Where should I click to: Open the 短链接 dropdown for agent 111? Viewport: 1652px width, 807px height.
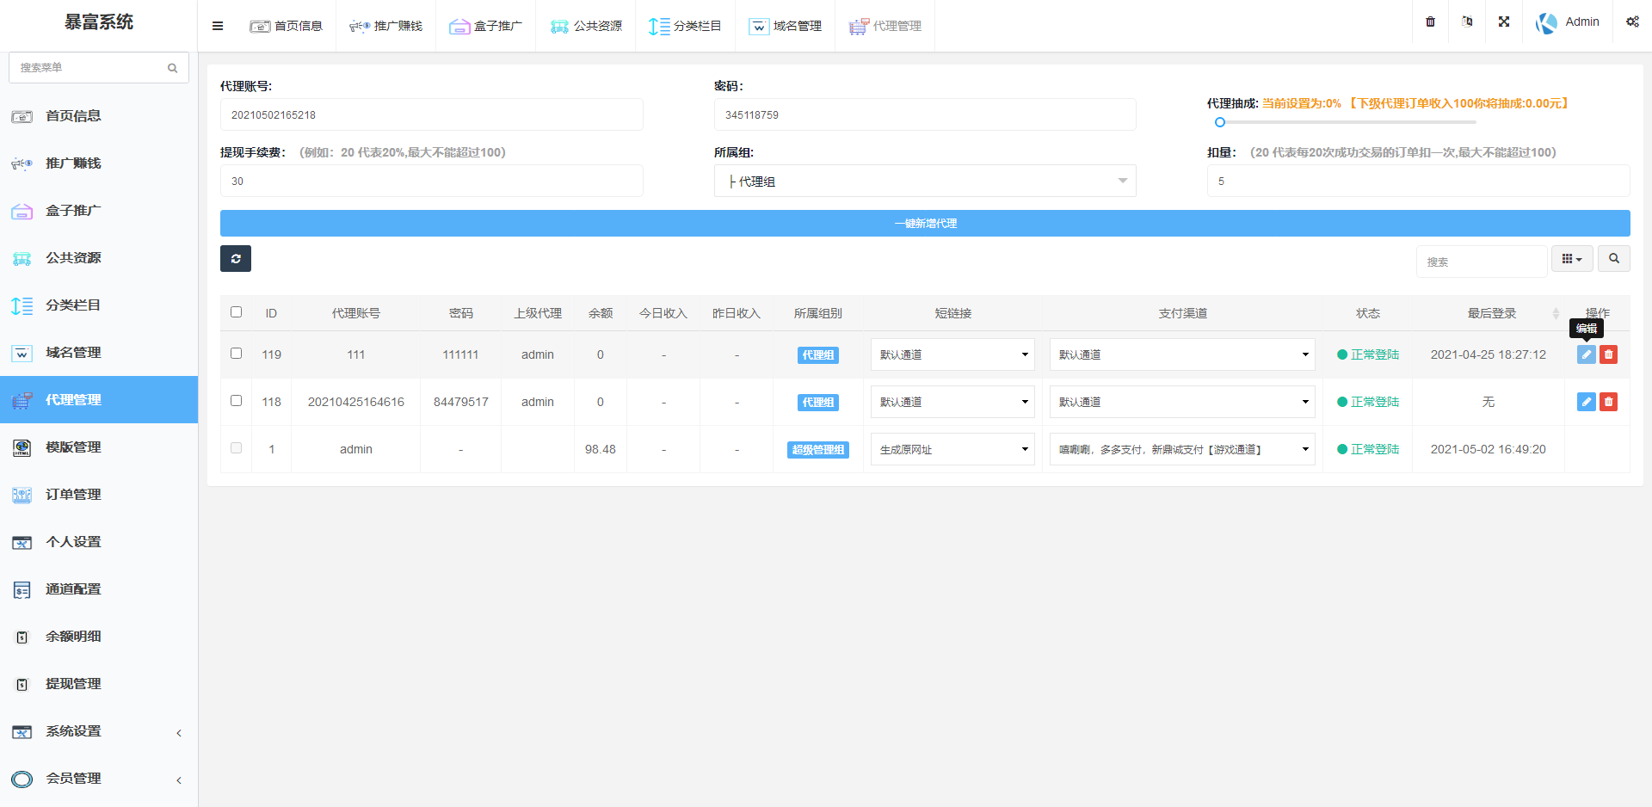[952, 354]
